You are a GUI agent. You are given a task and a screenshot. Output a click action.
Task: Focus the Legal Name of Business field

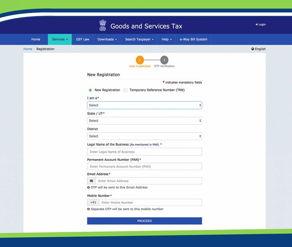144,152
